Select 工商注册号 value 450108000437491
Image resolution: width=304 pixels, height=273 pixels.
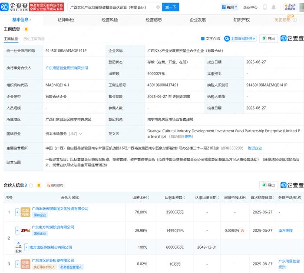click(x=163, y=85)
